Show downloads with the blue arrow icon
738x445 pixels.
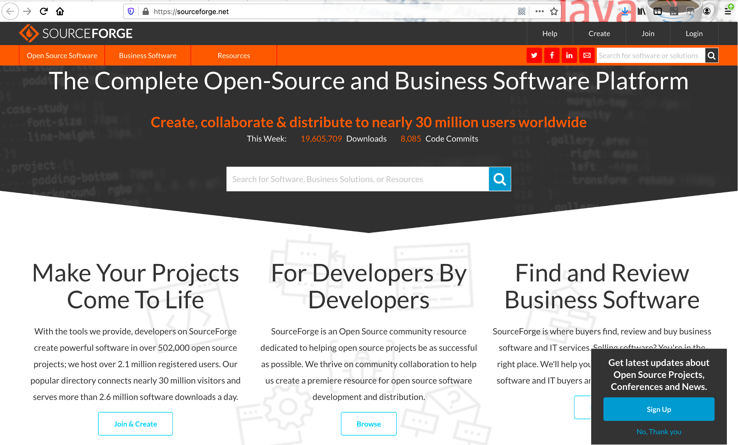coord(625,12)
